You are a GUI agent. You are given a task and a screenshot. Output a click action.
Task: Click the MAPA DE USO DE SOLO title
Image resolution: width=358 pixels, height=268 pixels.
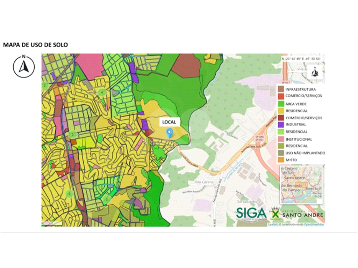pyautogui.click(x=36, y=45)
